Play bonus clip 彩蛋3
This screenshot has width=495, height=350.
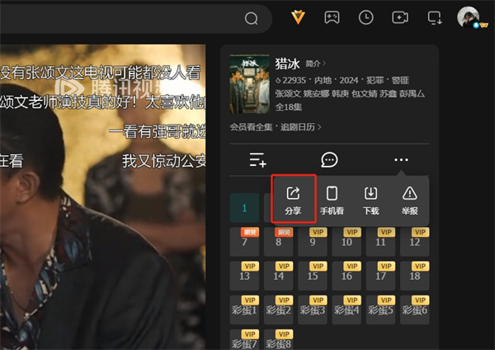[313, 310]
